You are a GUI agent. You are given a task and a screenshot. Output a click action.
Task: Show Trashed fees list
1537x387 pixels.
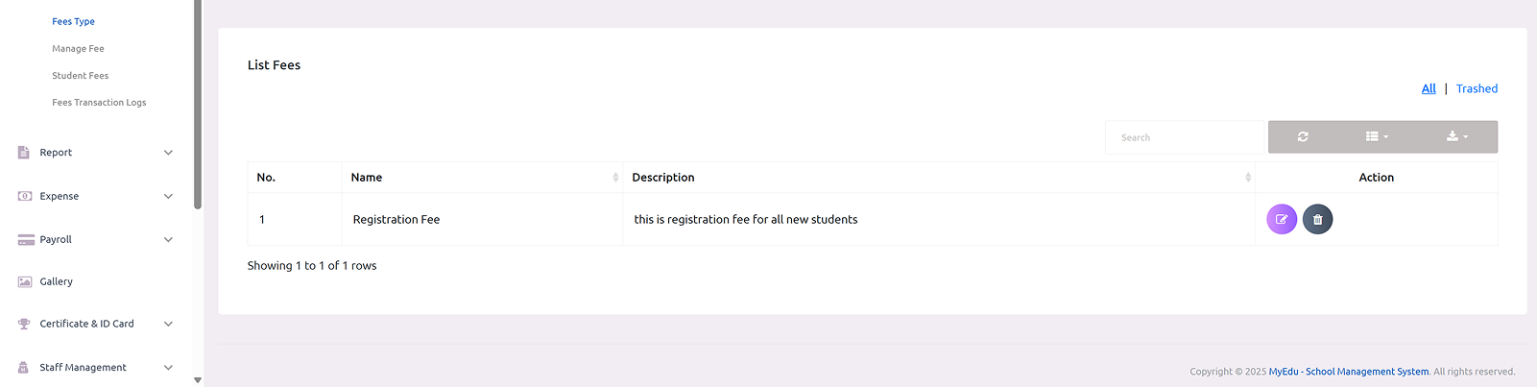tap(1477, 88)
